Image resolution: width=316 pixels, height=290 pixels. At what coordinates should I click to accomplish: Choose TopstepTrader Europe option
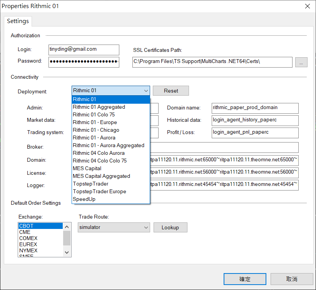111,191
